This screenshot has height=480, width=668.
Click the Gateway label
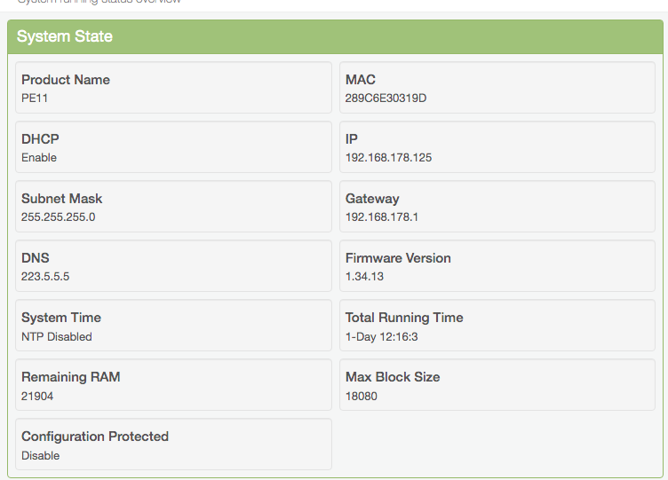372,199
